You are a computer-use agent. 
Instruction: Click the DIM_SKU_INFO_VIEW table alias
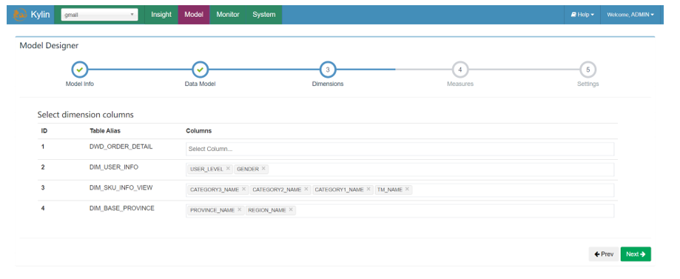click(121, 187)
